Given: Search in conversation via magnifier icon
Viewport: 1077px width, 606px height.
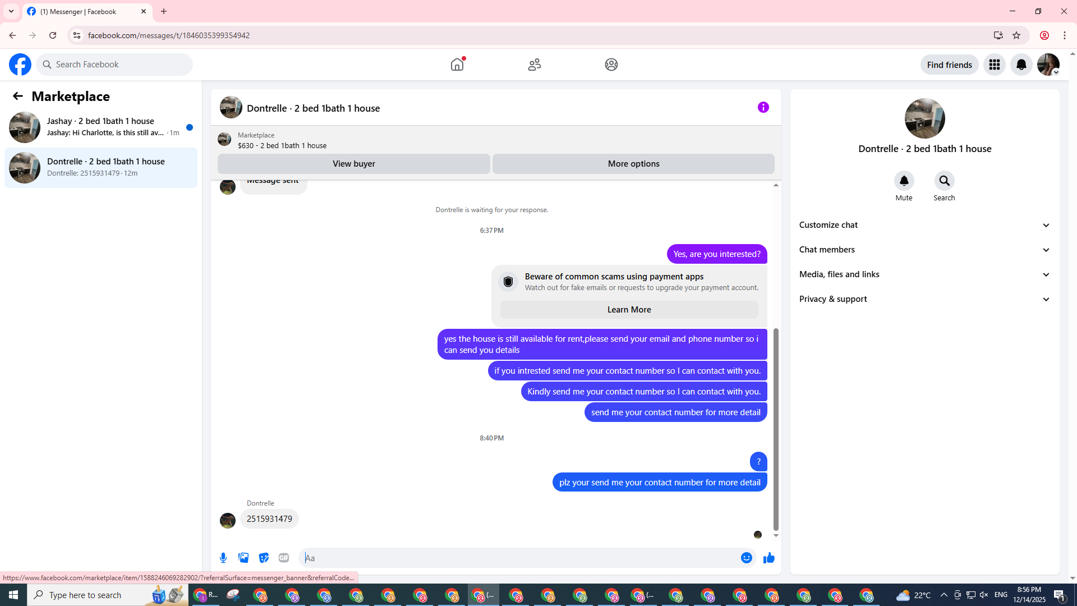Looking at the screenshot, I should coord(944,181).
